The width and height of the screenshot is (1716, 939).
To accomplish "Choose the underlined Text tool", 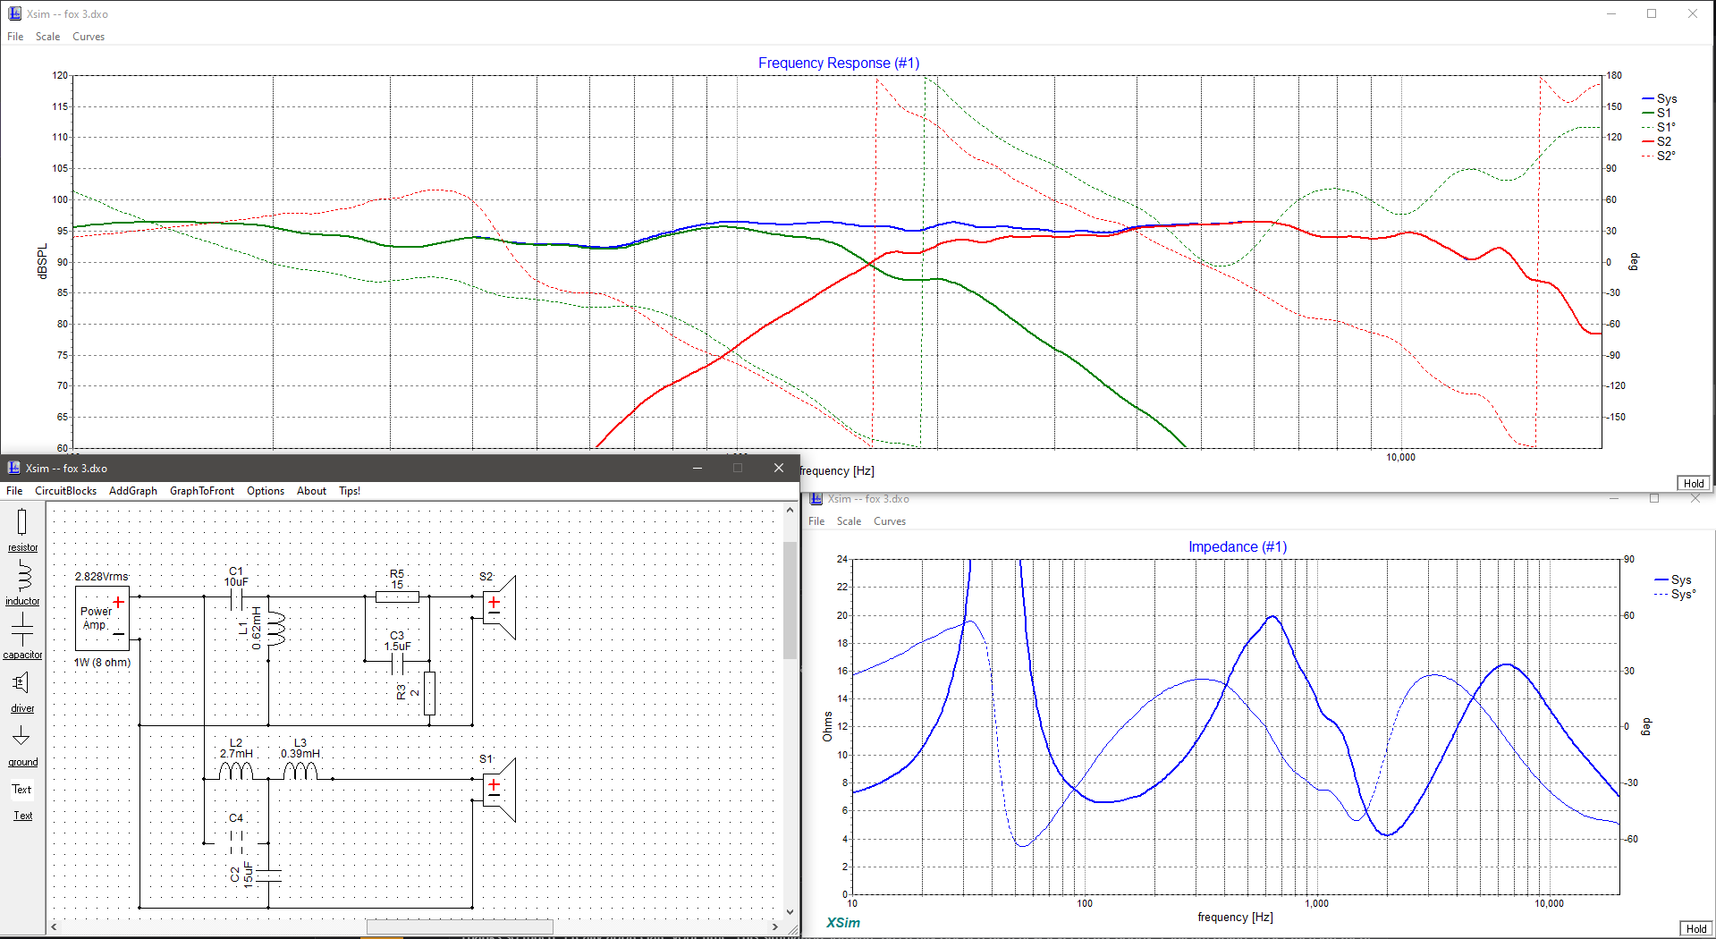I will tap(22, 815).
